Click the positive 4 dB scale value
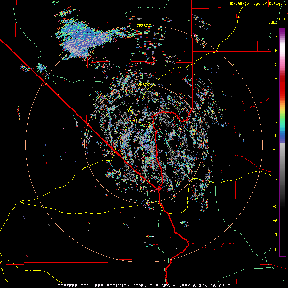The height and width of the screenshot is (288, 288). pyautogui.click(x=276, y=79)
